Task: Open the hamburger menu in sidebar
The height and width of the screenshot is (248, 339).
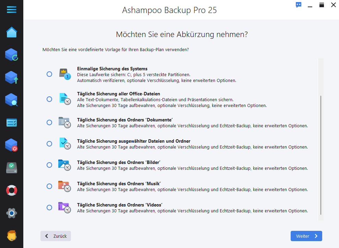Action: point(12,9)
